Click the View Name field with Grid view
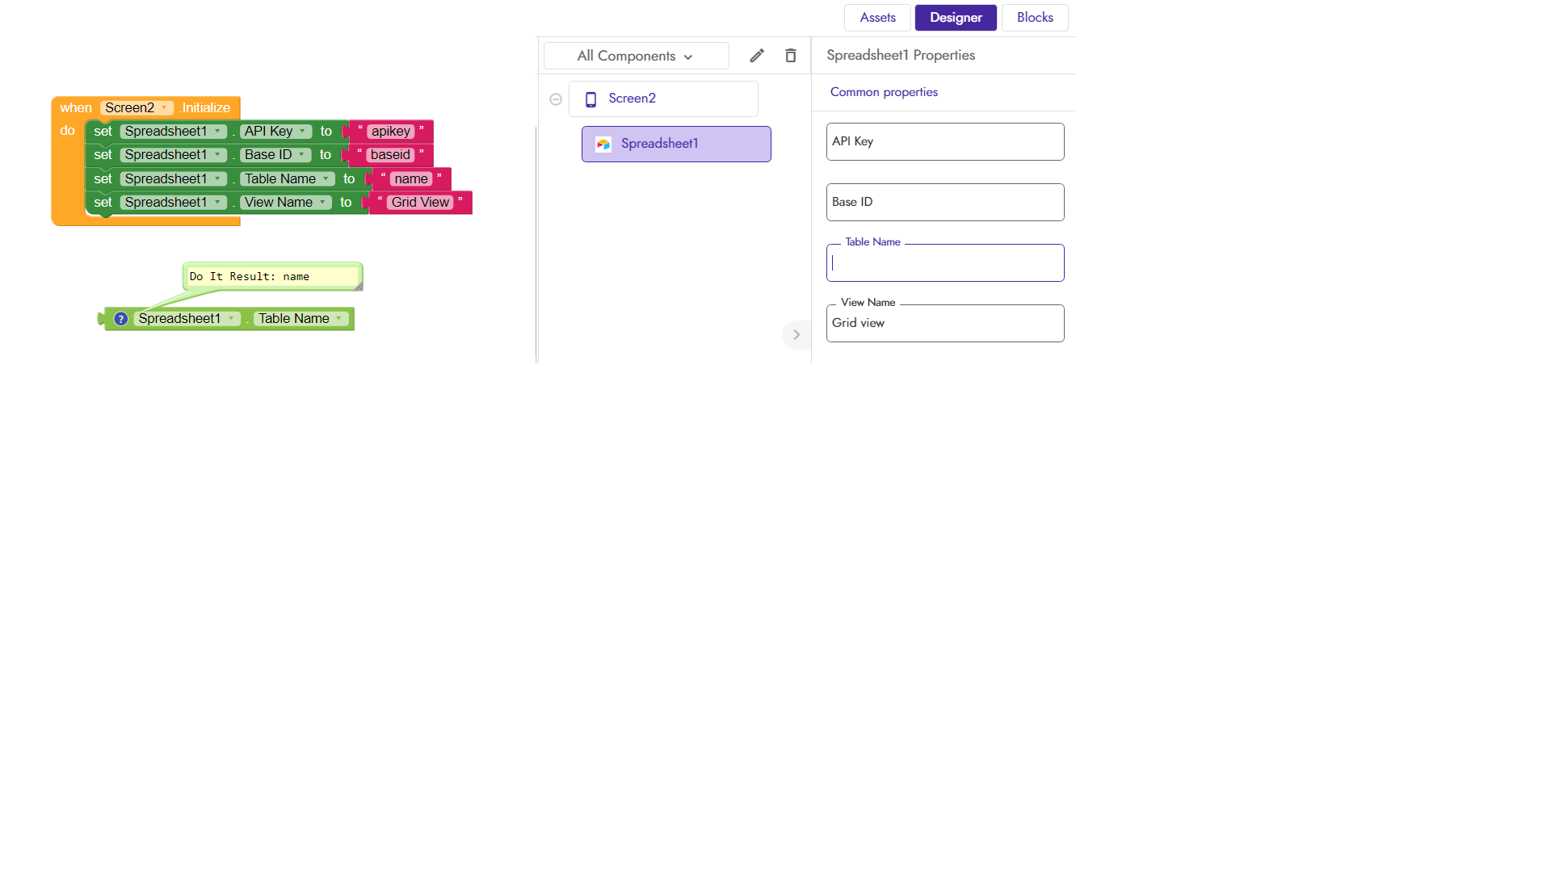 pyautogui.click(x=944, y=324)
